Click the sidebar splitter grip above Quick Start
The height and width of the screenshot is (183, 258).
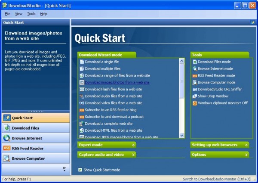coord(36,112)
